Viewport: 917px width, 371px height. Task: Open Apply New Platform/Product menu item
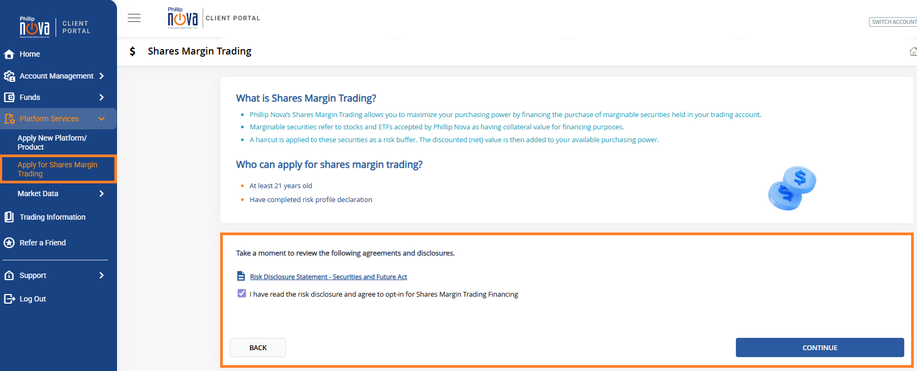52,142
